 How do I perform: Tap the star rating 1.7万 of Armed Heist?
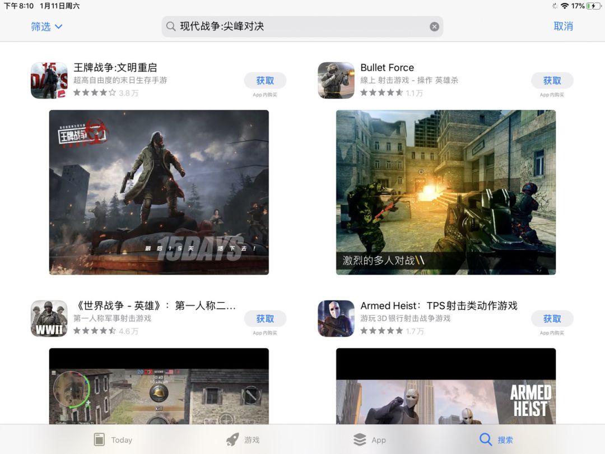392,331
